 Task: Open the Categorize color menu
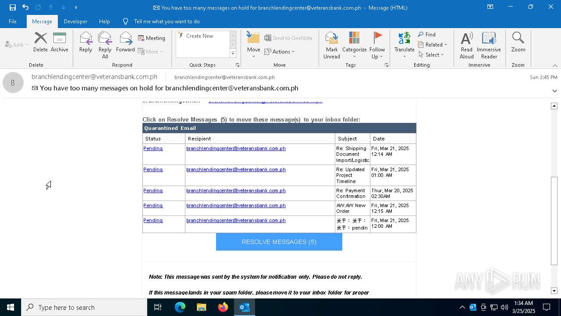354,45
